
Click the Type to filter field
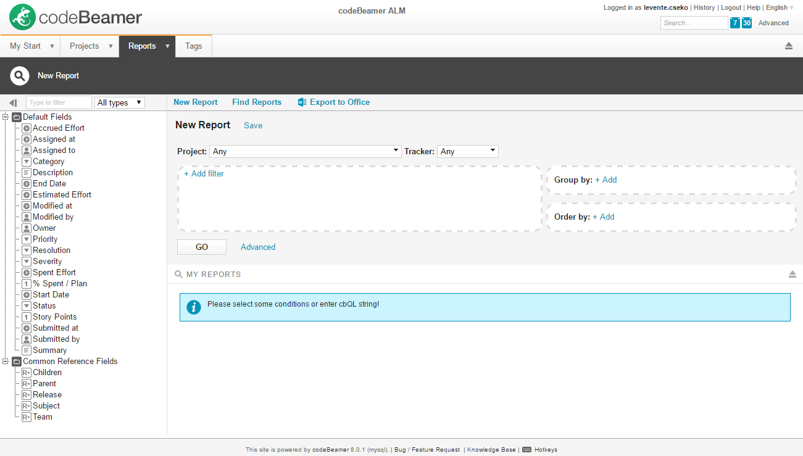tap(59, 102)
